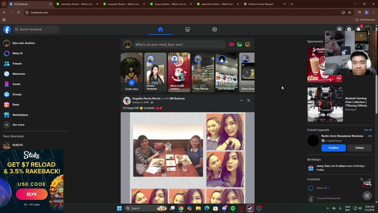The height and width of the screenshot is (213, 378).
Task: Open post options three-dot menu
Action: tap(242, 101)
